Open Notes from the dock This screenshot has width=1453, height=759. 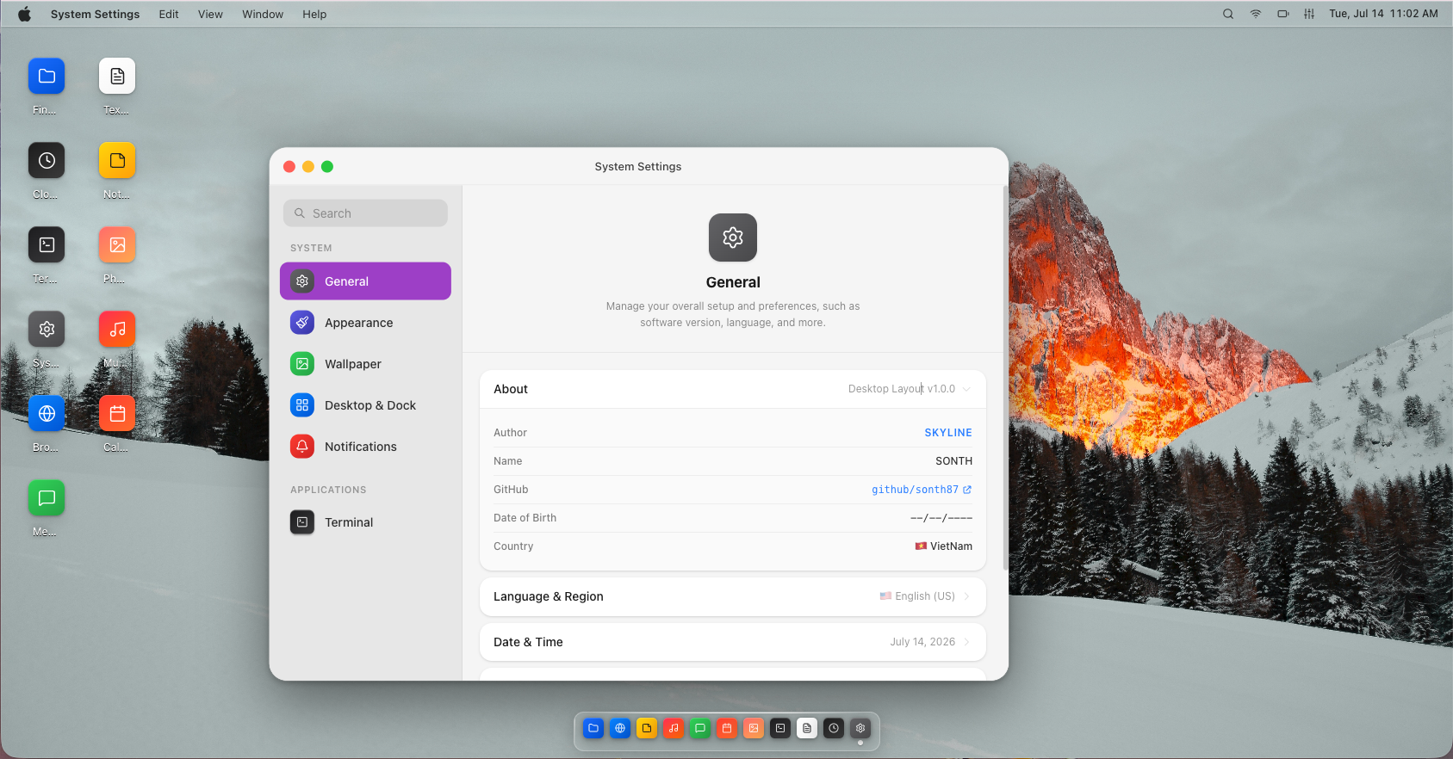click(647, 728)
